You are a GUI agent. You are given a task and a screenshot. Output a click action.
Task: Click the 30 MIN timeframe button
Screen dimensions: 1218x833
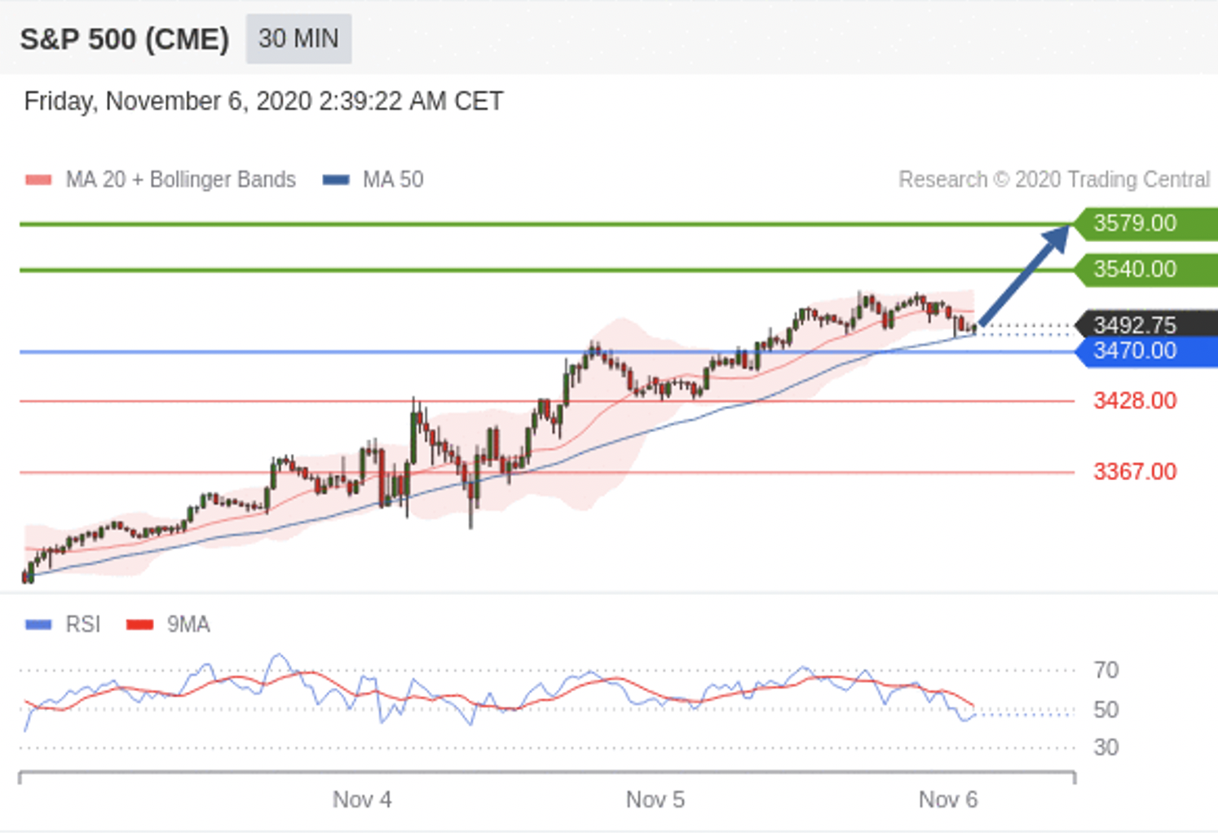[298, 38]
